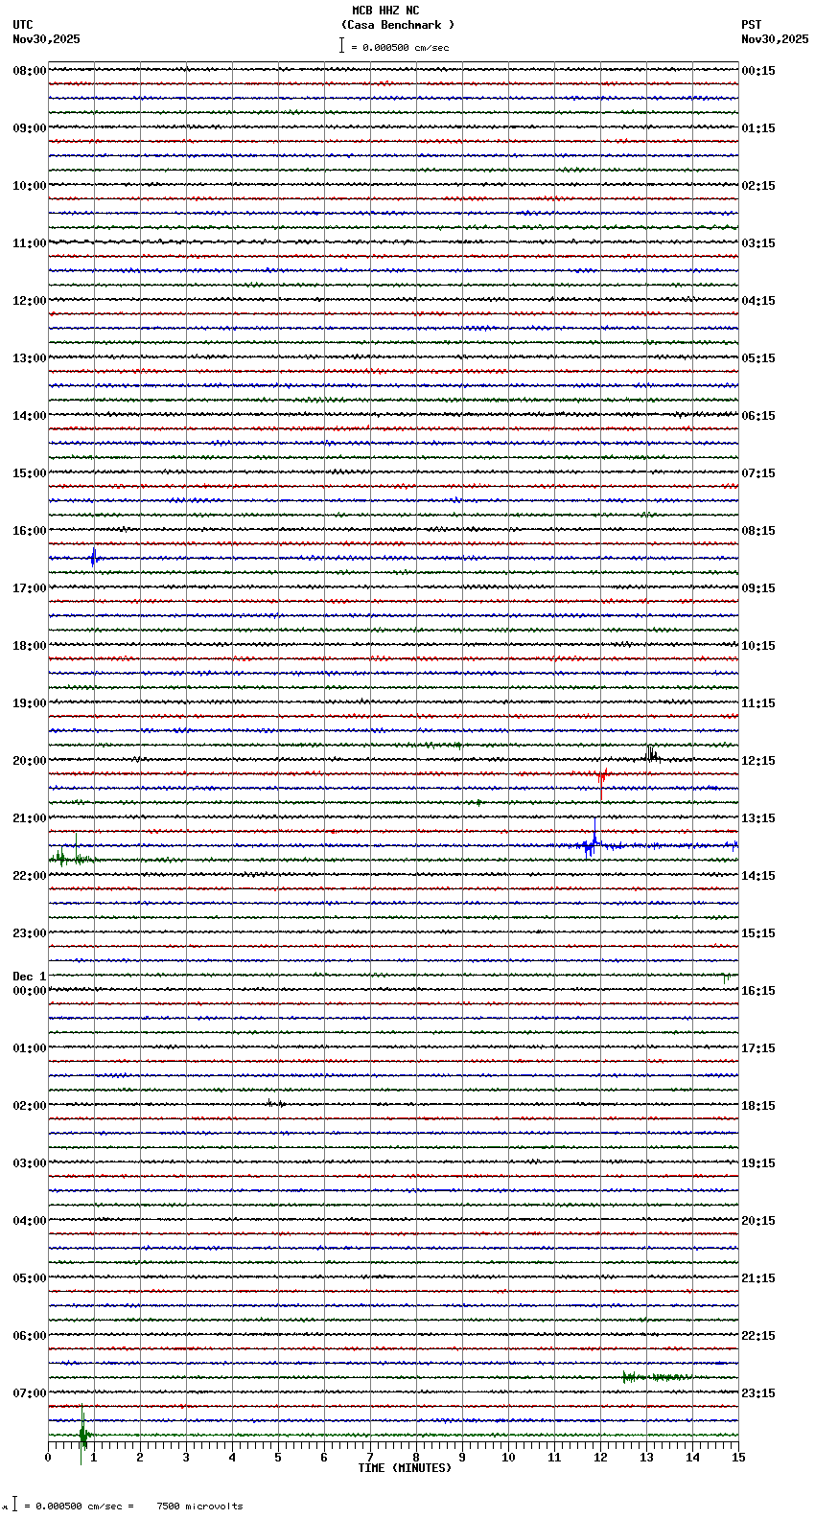The width and height of the screenshot is (815, 1518).
Task: Click the 'PST' label at the top right
Action: pyautogui.click(x=751, y=25)
